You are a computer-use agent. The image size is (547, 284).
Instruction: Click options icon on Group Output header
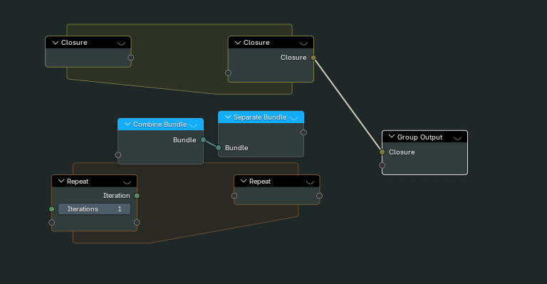click(458, 137)
